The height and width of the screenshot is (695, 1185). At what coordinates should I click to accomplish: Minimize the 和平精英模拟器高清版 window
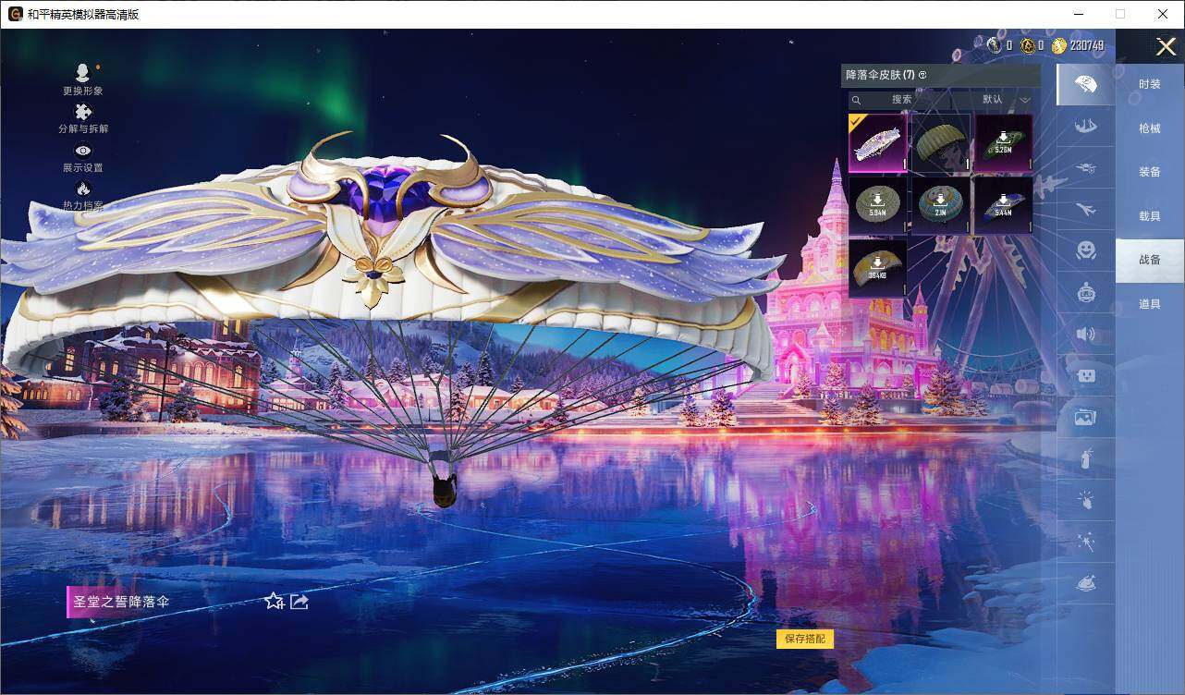coord(1078,14)
